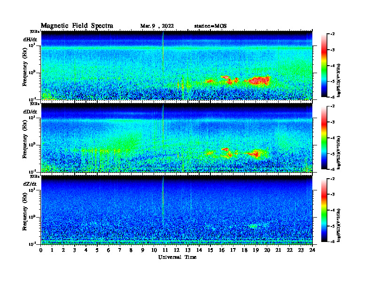Image resolution: width=372 pixels, height=287 pixels.
Task: Click the color bar beside the dH/dt panel
Action: 324,66
